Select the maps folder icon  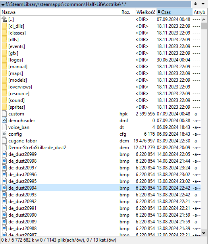point(4,73)
